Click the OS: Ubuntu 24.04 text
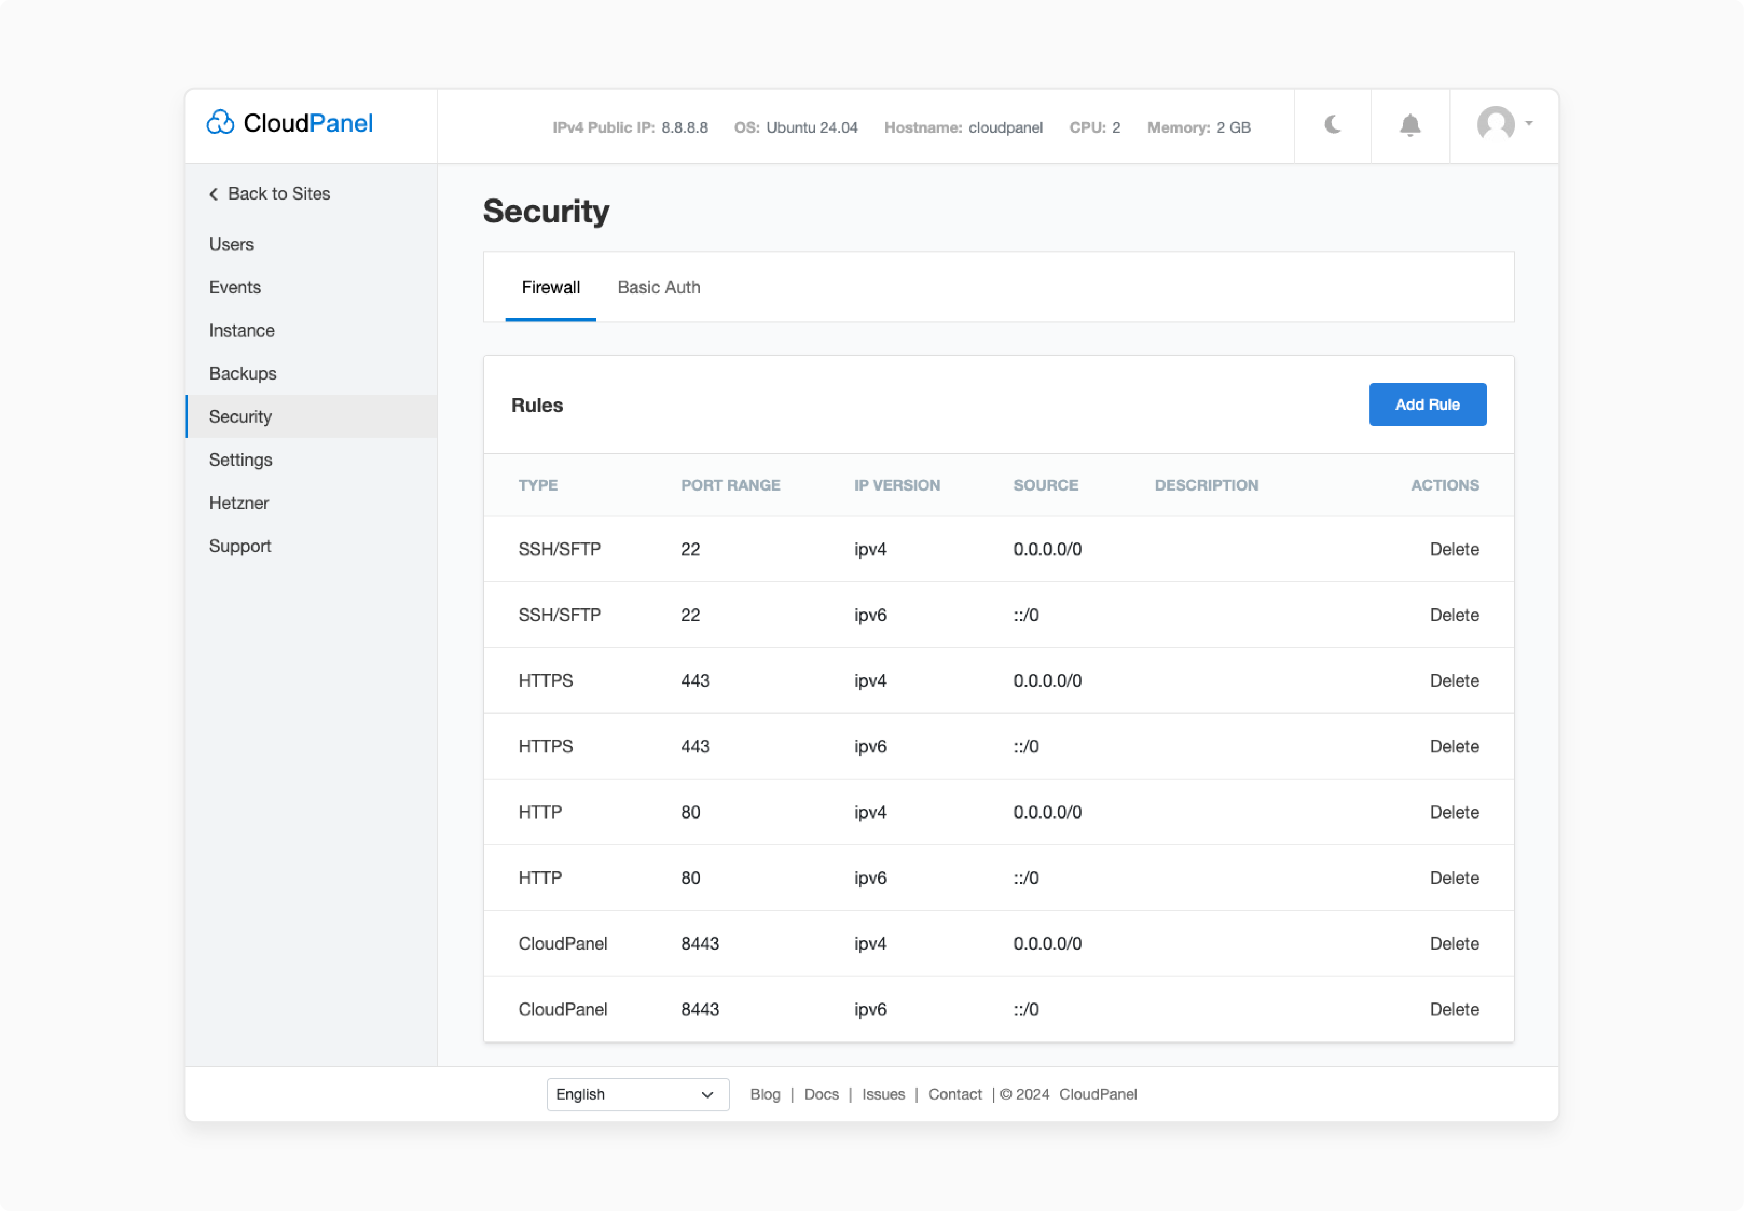Image resolution: width=1744 pixels, height=1211 pixels. [x=795, y=127]
